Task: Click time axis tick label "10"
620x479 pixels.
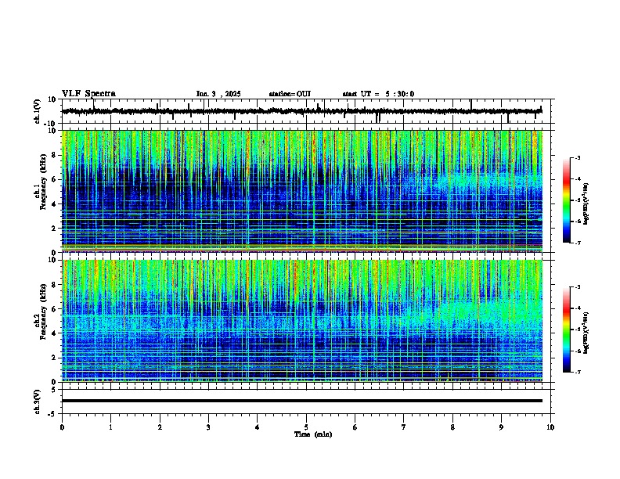Action: 550,427
